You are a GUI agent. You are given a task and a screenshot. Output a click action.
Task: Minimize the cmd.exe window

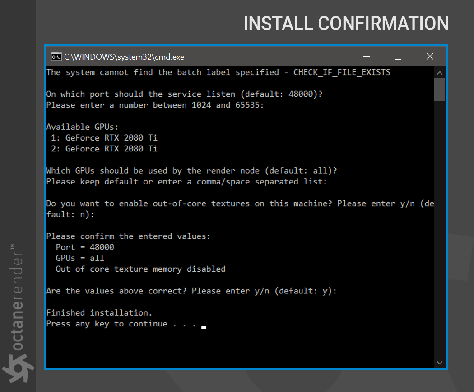point(367,57)
